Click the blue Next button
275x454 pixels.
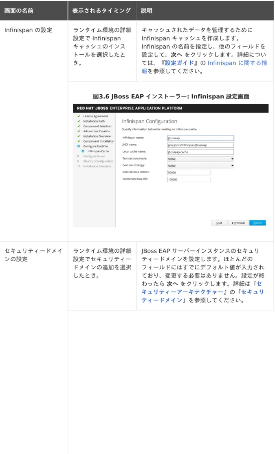257,223
